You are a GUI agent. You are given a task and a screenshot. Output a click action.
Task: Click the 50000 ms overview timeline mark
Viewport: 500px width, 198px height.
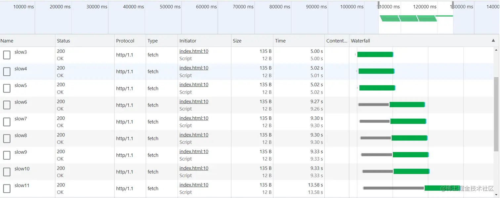[170, 7]
